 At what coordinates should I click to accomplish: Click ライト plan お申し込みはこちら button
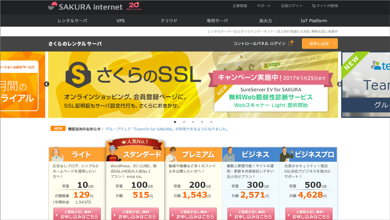pyautogui.click(x=77, y=214)
